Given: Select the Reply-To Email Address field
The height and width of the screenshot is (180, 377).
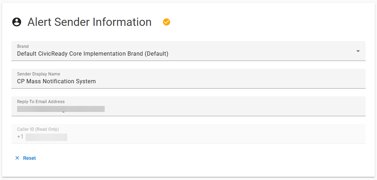Looking at the screenshot, I should 189,106.
